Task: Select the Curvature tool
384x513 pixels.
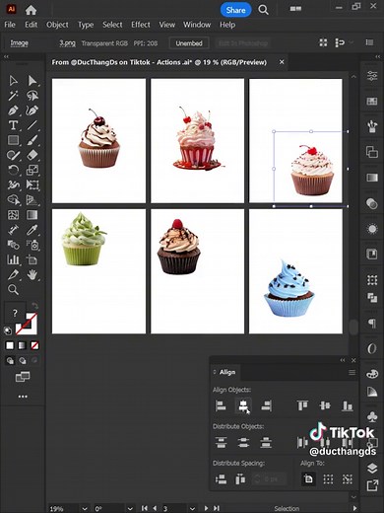Action: pos(32,110)
